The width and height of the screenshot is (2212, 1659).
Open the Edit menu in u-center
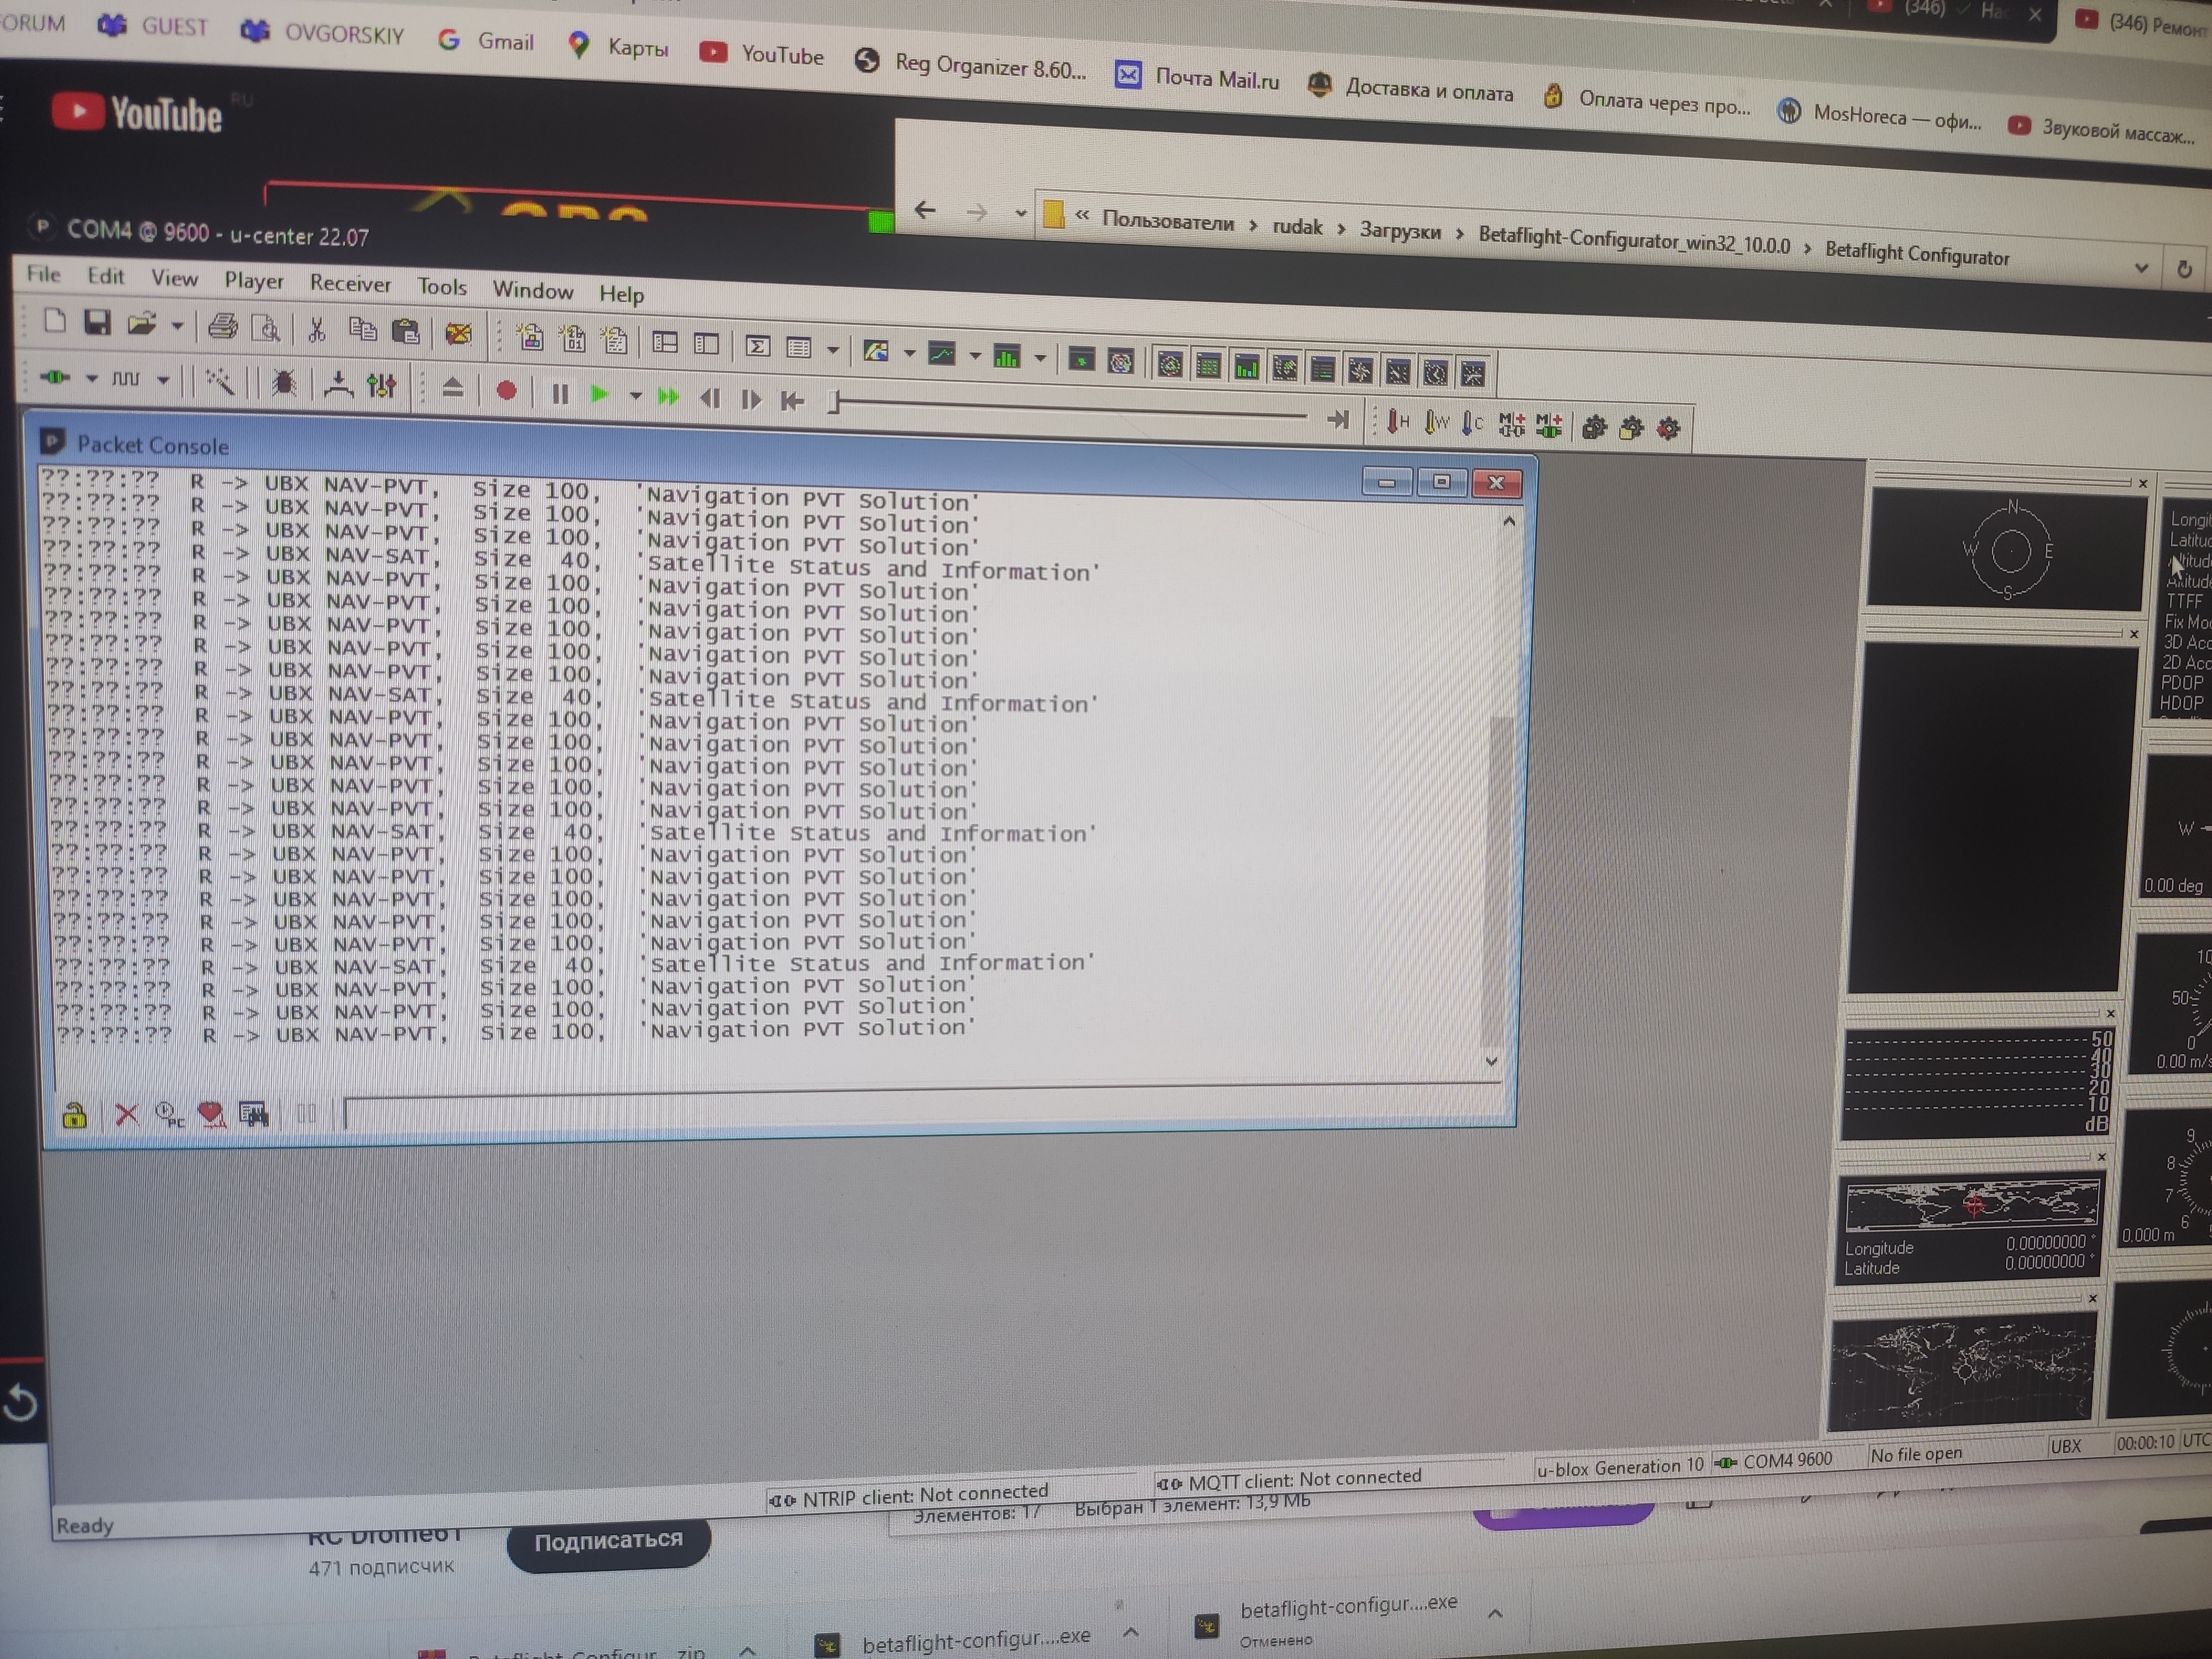point(105,276)
